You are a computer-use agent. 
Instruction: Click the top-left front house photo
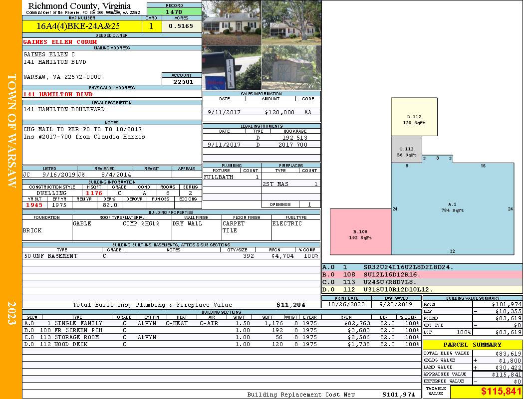point(232,23)
